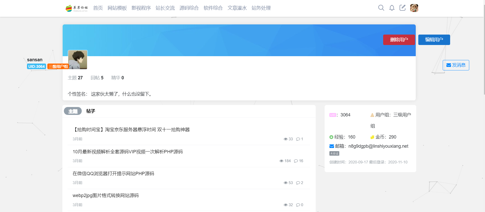485x212 pixels.
Task: Click the reply bubble with 1 reply
Action: 298,139
